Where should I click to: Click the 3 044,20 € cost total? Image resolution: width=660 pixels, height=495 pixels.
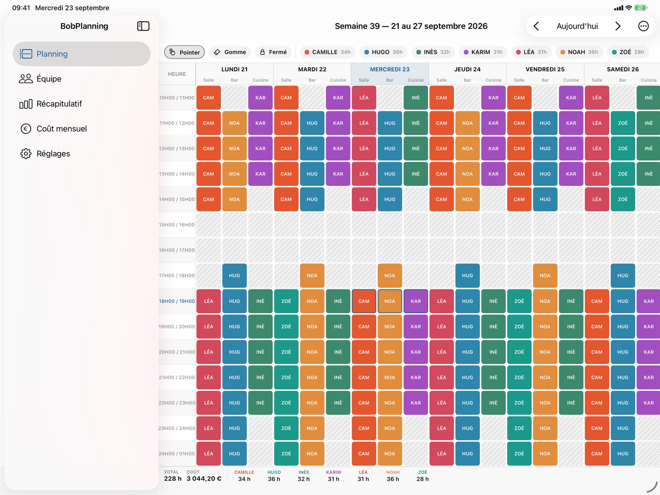pos(204,479)
